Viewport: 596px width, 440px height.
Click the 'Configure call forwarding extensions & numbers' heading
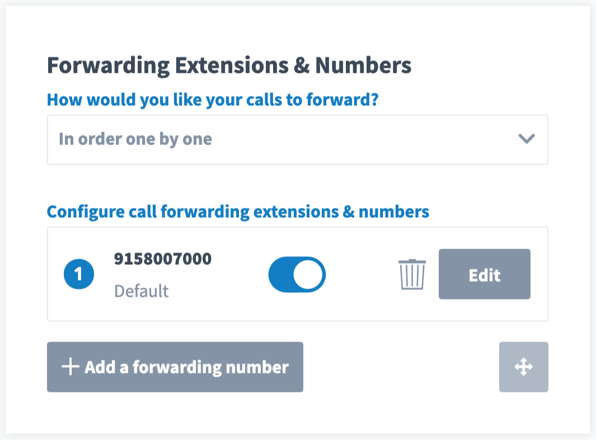click(237, 212)
